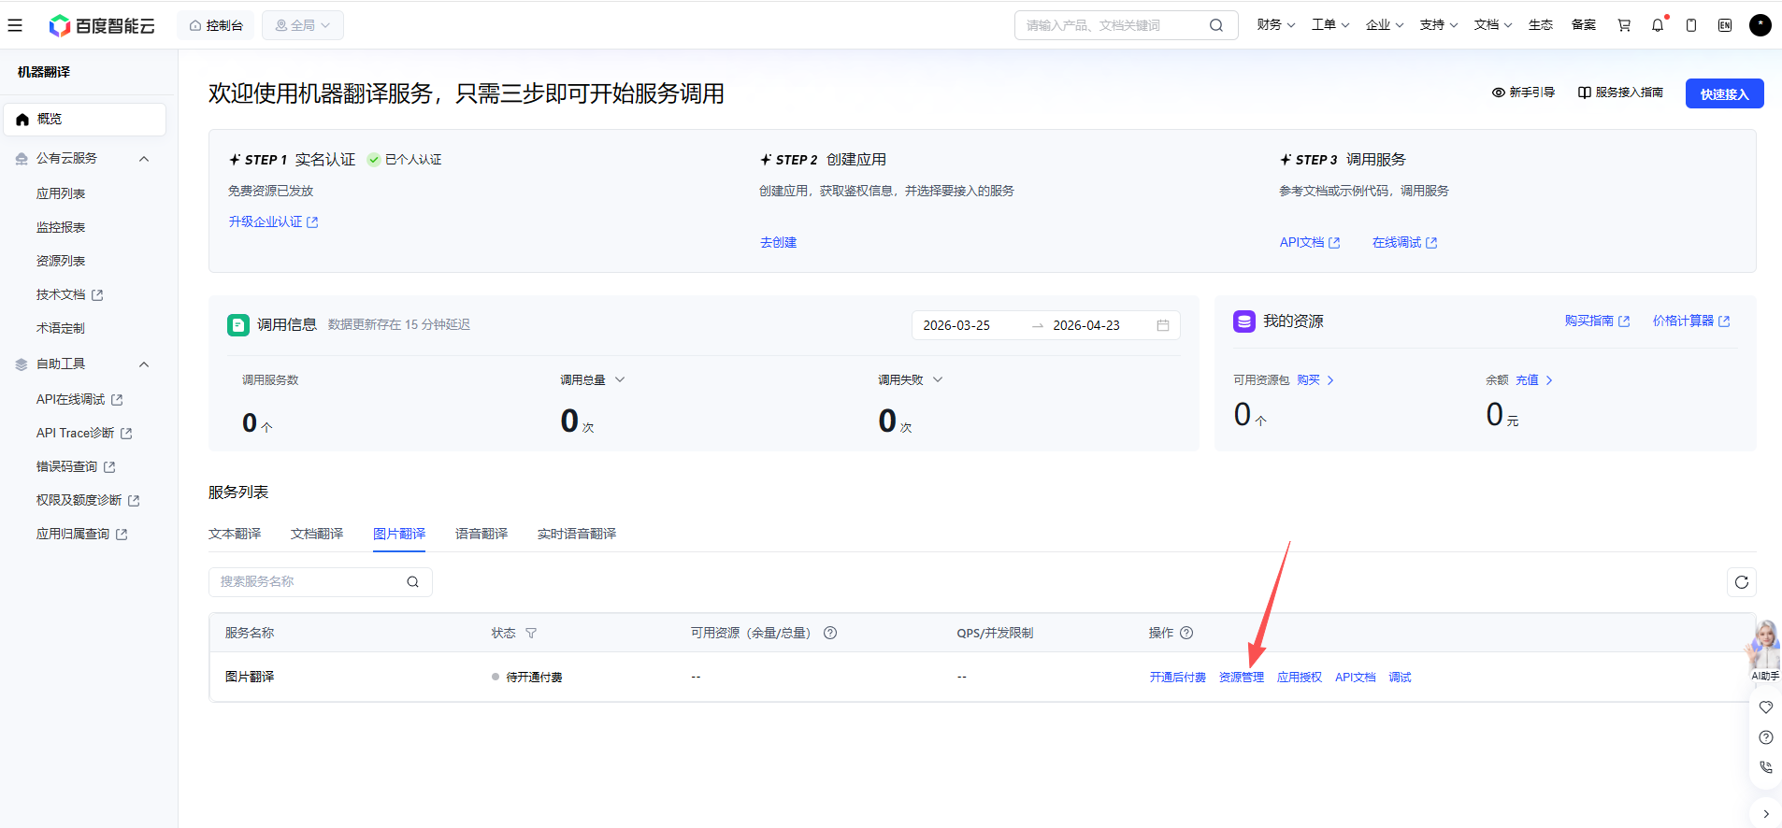Collapse the 公有云服务 sidebar group
Image resolution: width=1782 pixels, height=828 pixels.
[144, 159]
